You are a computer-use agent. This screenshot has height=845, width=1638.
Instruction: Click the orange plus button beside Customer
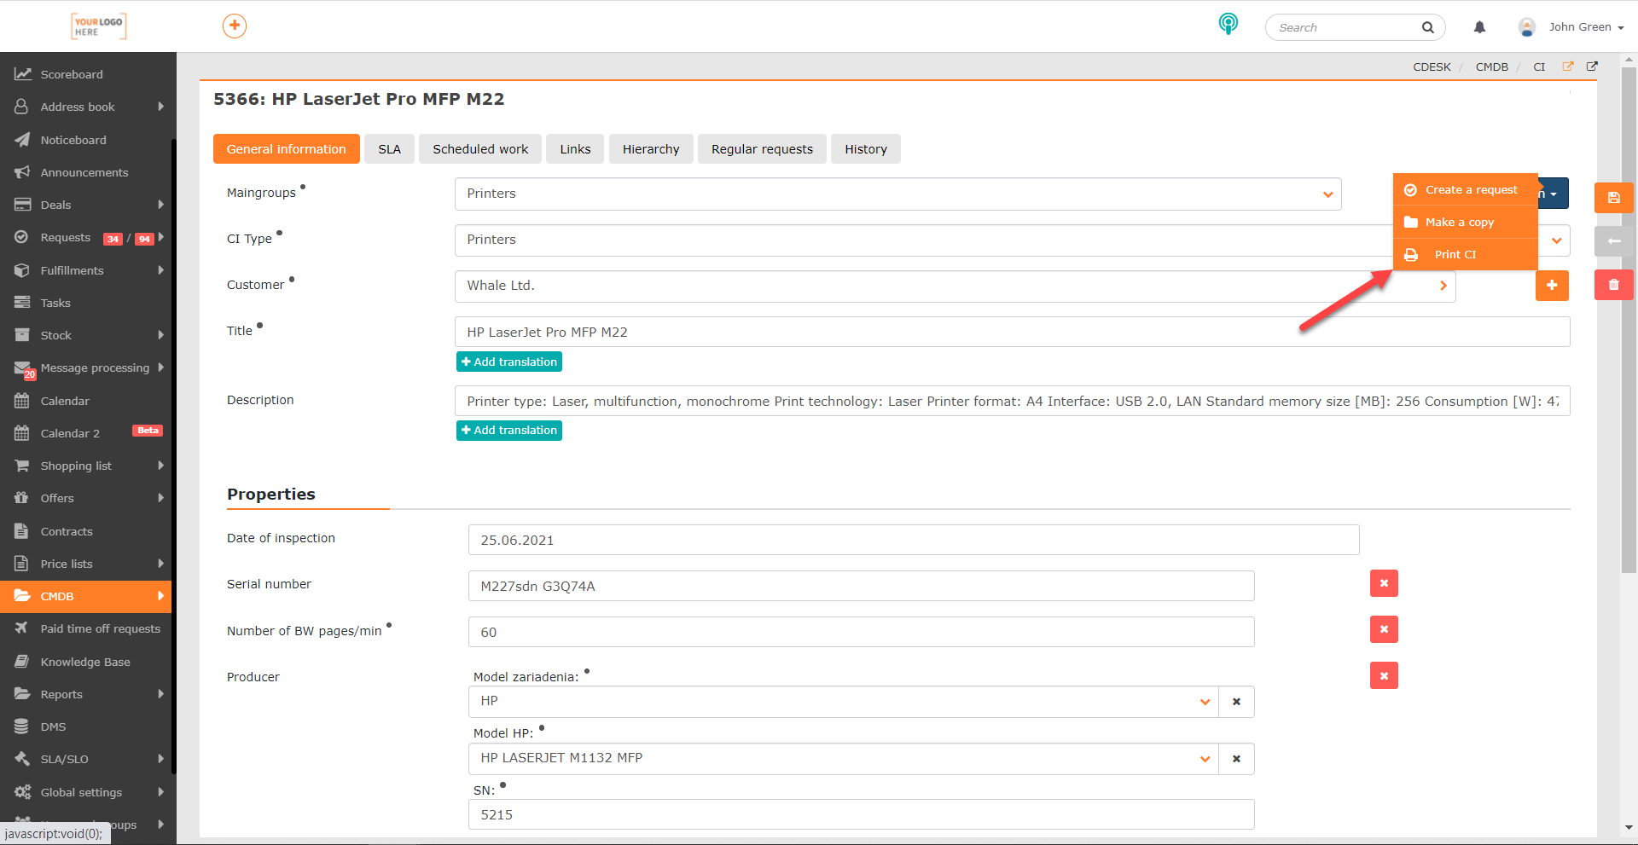click(x=1552, y=286)
